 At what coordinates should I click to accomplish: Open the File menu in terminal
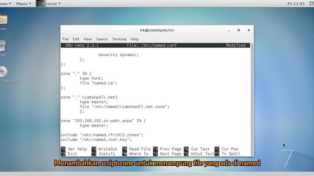click(65, 39)
